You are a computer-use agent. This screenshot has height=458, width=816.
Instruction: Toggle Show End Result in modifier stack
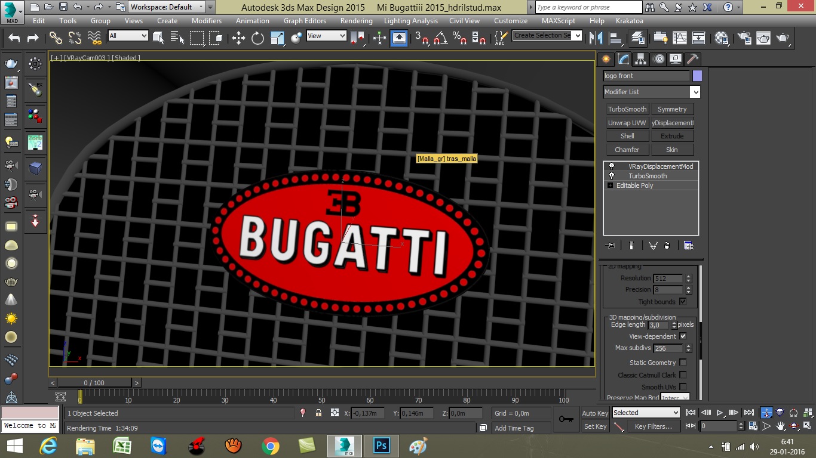(x=631, y=246)
